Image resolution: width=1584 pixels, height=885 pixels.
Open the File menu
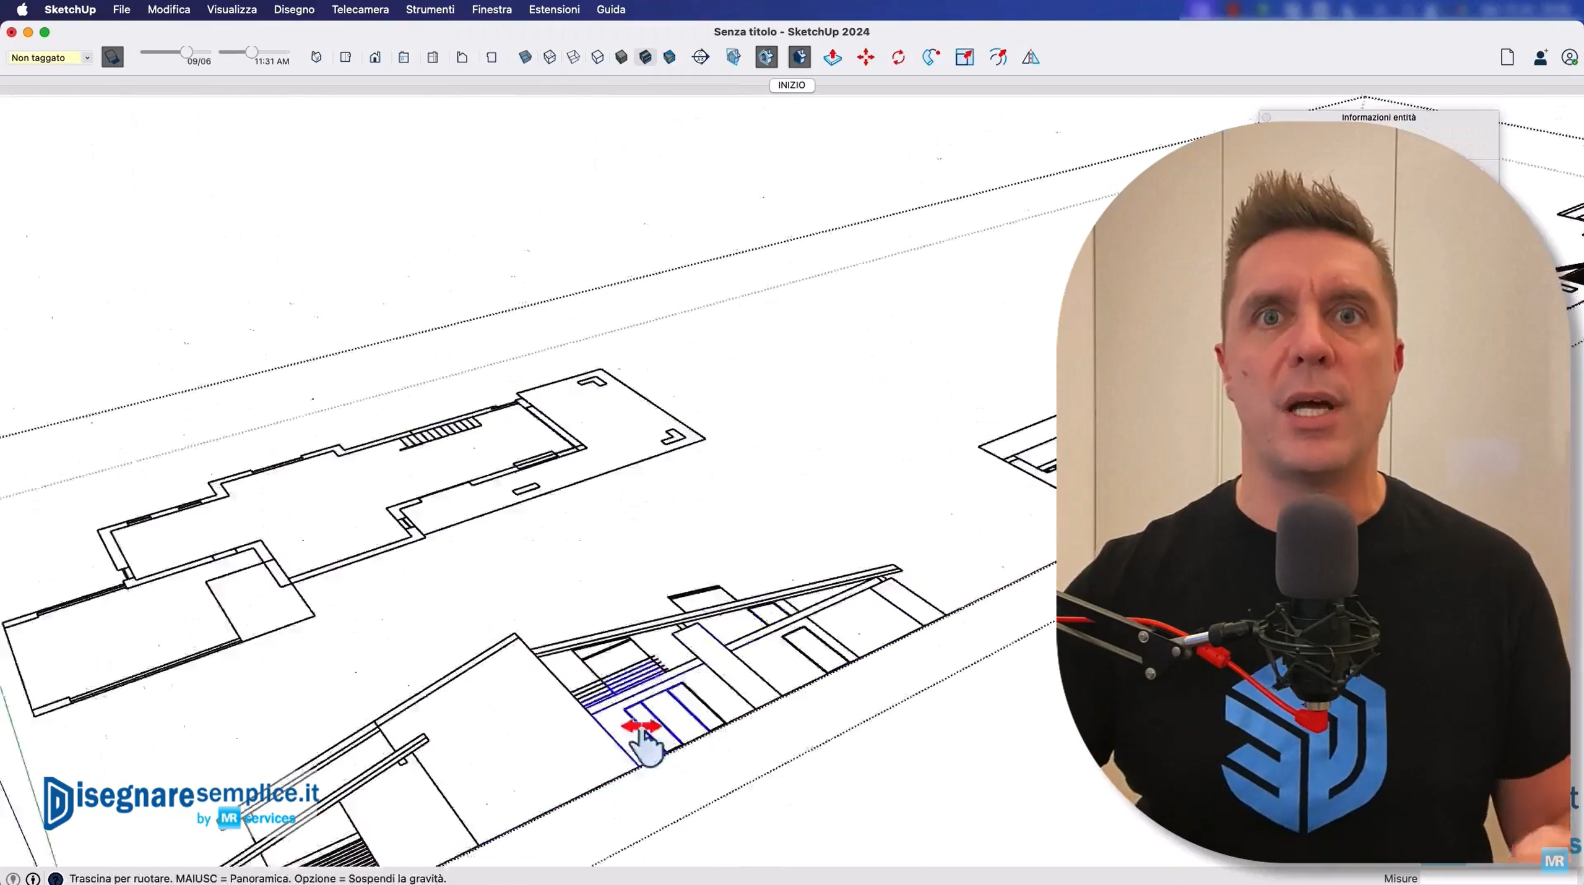[121, 9]
